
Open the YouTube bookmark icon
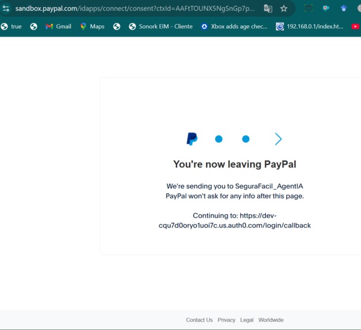tap(355, 26)
